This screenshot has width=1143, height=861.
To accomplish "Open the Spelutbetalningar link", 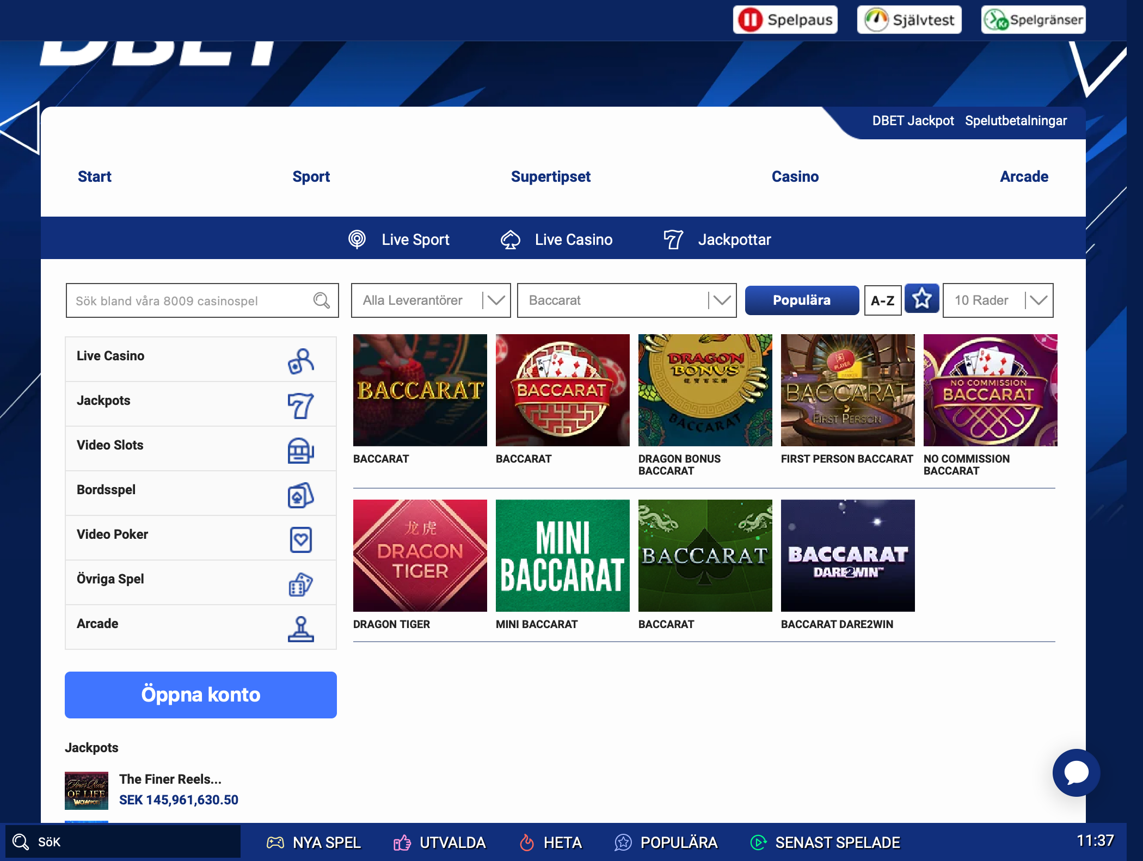I will 1016,121.
